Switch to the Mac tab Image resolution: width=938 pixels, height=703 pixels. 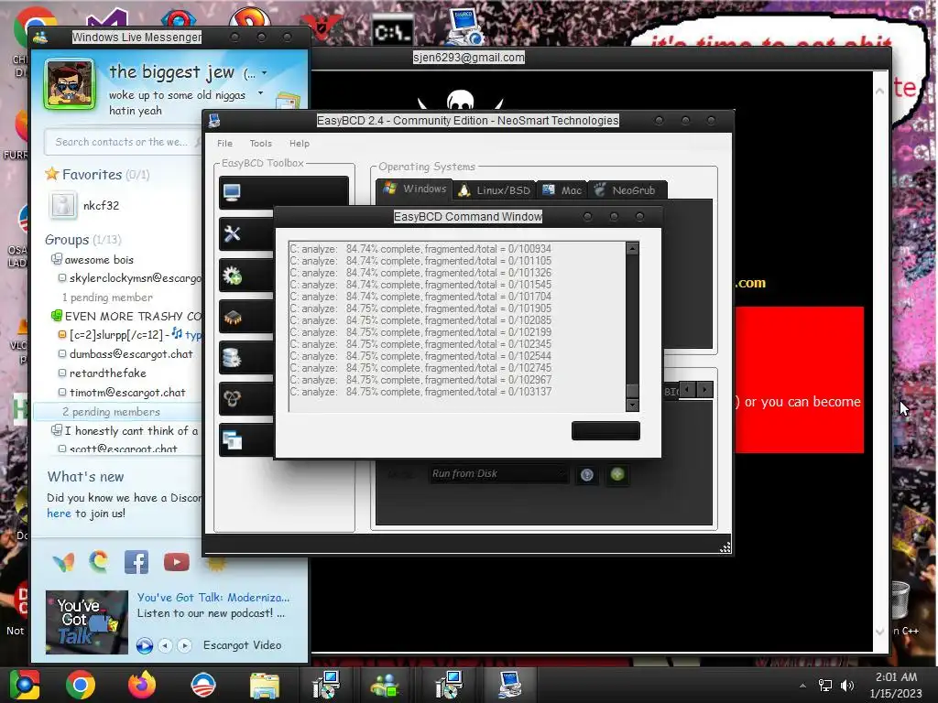[562, 190]
